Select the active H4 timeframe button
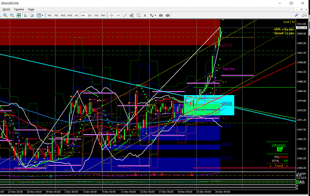310x196 pixels. (x=83, y=15)
